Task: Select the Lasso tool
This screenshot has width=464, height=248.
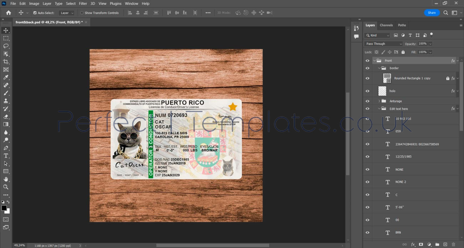Action: [6, 46]
